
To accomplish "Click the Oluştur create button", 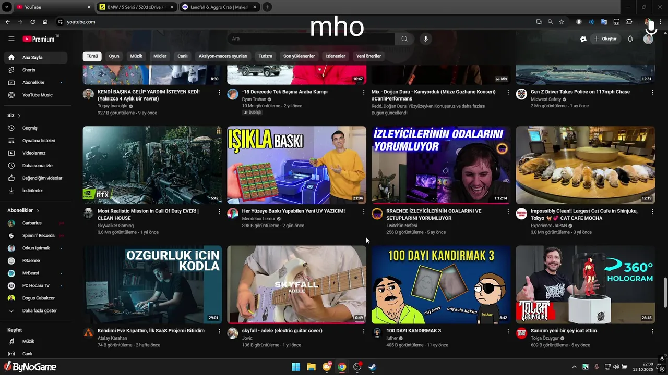I will (605, 39).
